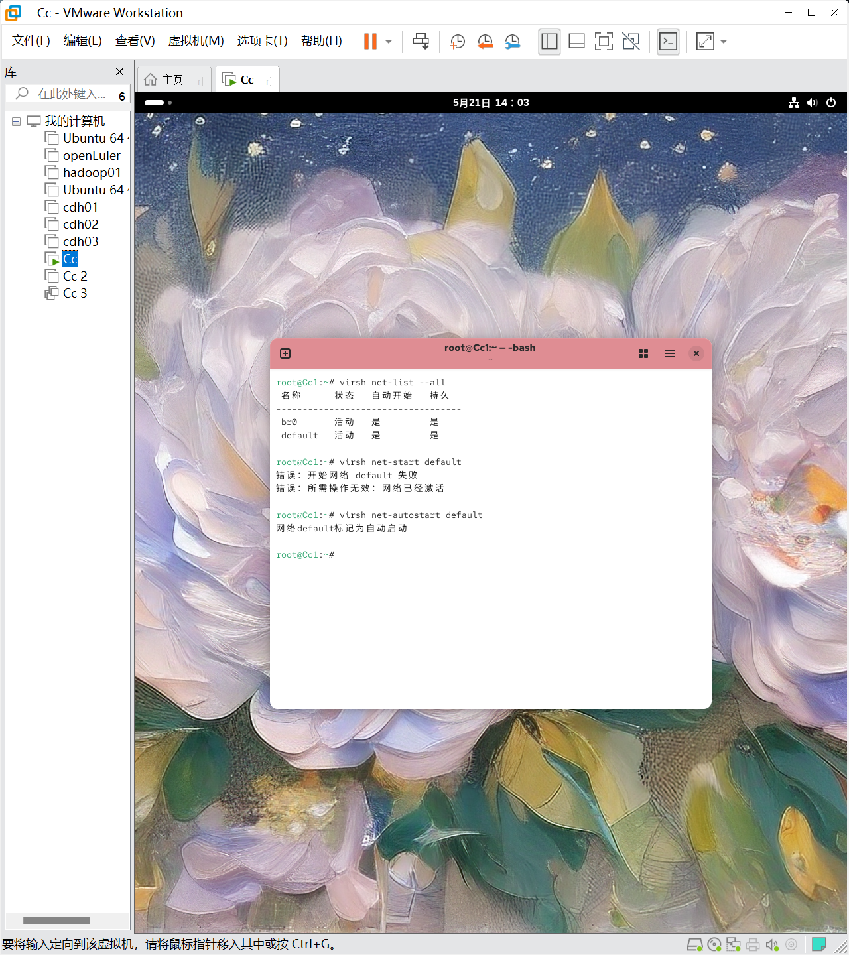Open the 查看(V) menu
This screenshot has height=955, width=849.
(x=135, y=41)
